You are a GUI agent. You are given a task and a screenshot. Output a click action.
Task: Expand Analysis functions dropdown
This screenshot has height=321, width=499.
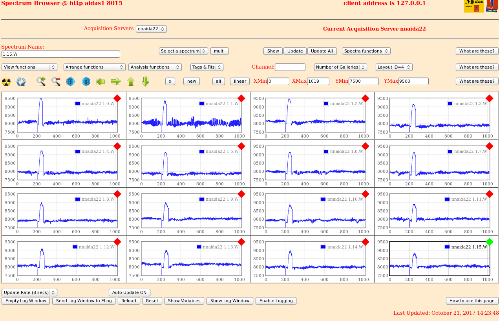point(155,67)
